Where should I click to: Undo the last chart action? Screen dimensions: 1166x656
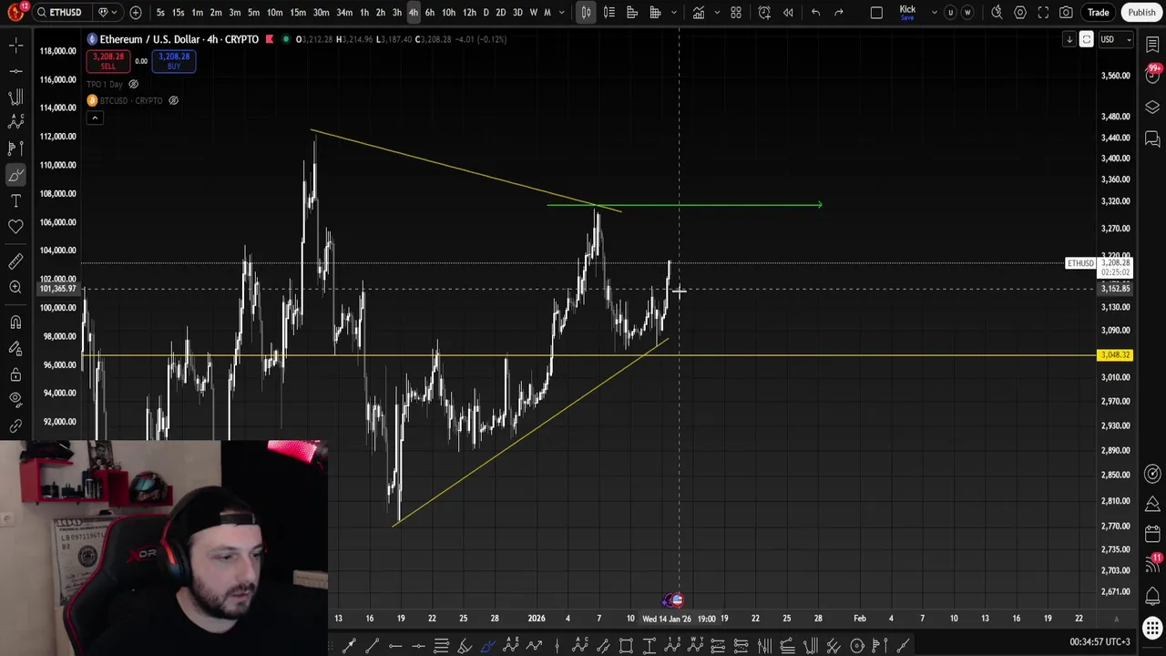(x=815, y=12)
